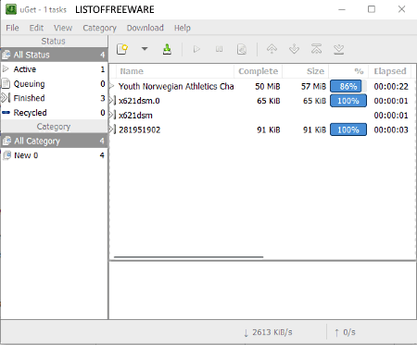Select the Recycled status filter

tap(54, 113)
